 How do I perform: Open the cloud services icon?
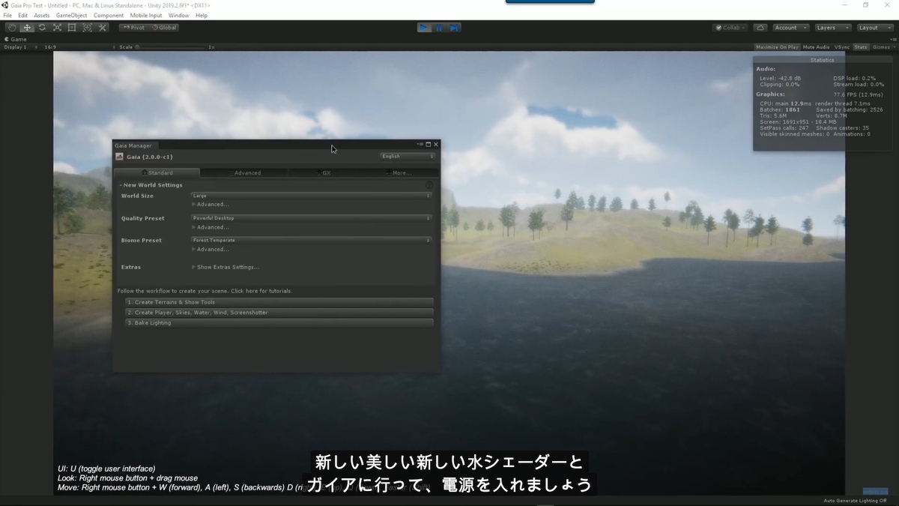coord(760,28)
